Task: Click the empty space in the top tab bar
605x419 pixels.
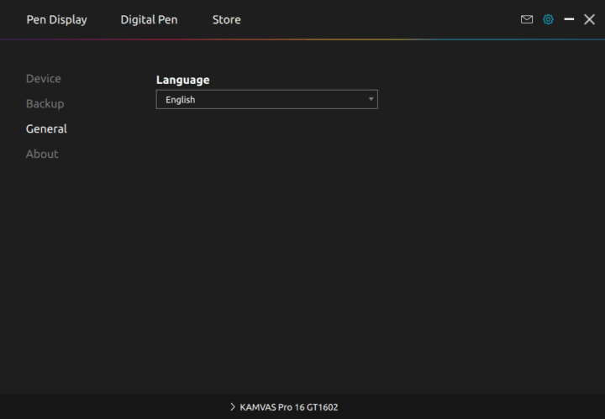Action: tap(378, 19)
